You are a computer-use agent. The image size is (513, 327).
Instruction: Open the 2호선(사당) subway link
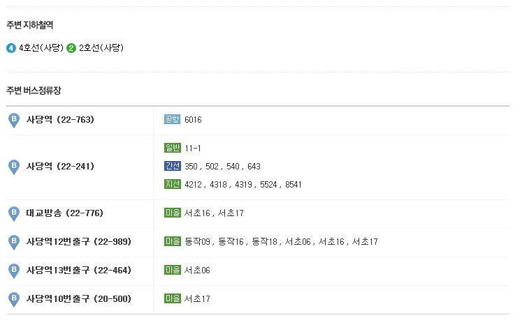101,48
